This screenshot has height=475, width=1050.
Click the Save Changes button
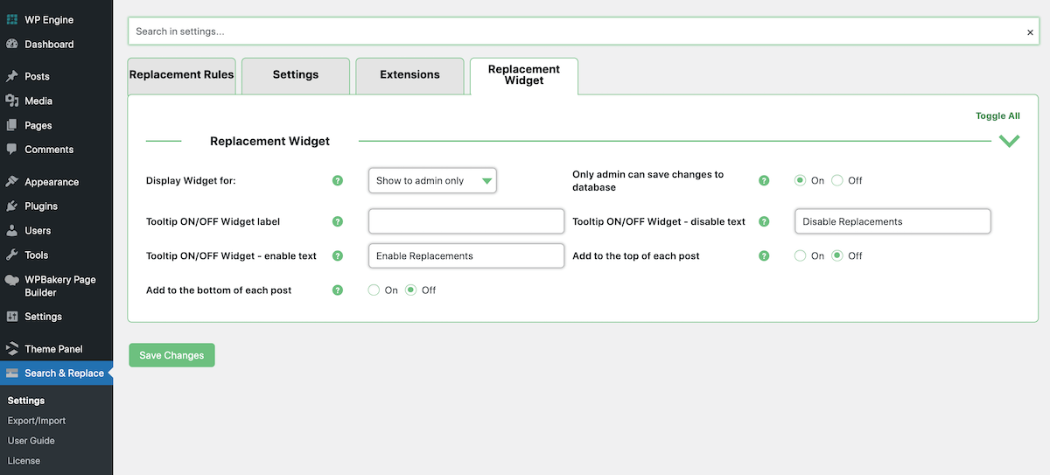171,355
